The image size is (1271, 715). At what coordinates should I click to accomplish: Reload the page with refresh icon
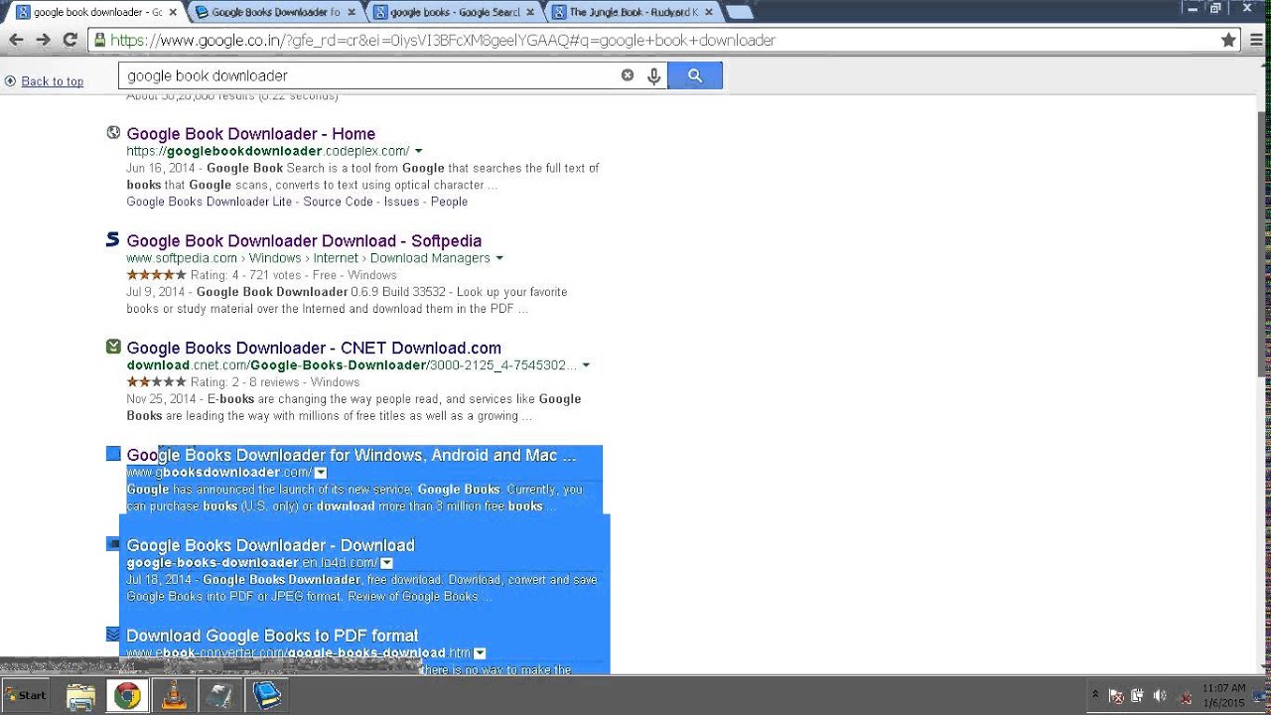click(70, 40)
